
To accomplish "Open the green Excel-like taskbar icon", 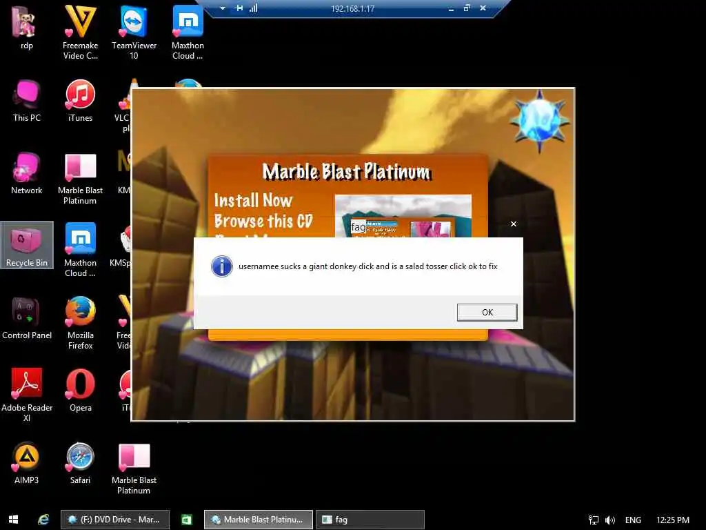I will pos(186,520).
